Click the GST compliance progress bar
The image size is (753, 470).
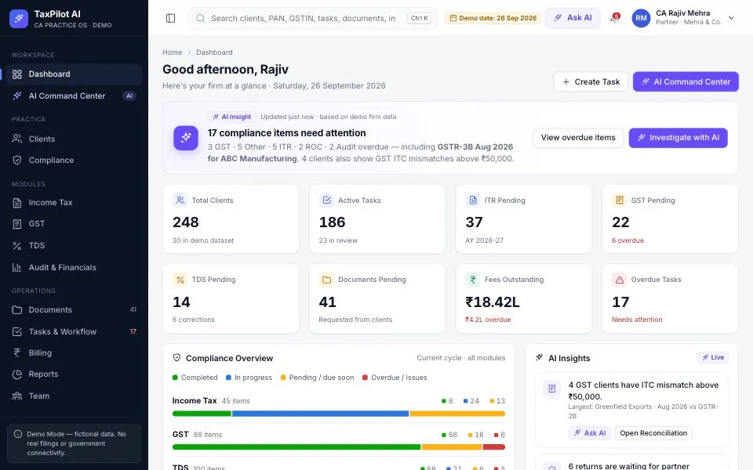(x=339, y=447)
